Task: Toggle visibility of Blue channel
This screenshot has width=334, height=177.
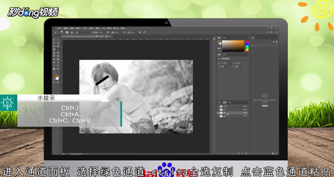Action: [x=218, y=116]
